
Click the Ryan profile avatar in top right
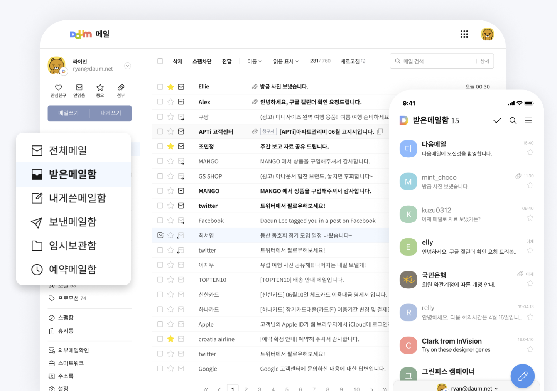pos(488,34)
